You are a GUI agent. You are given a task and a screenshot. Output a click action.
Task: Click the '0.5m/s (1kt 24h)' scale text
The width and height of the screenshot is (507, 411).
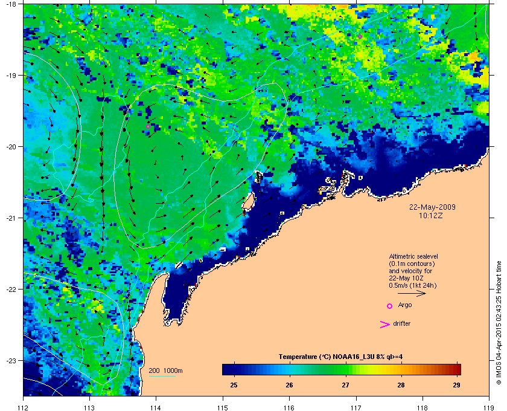413,286
